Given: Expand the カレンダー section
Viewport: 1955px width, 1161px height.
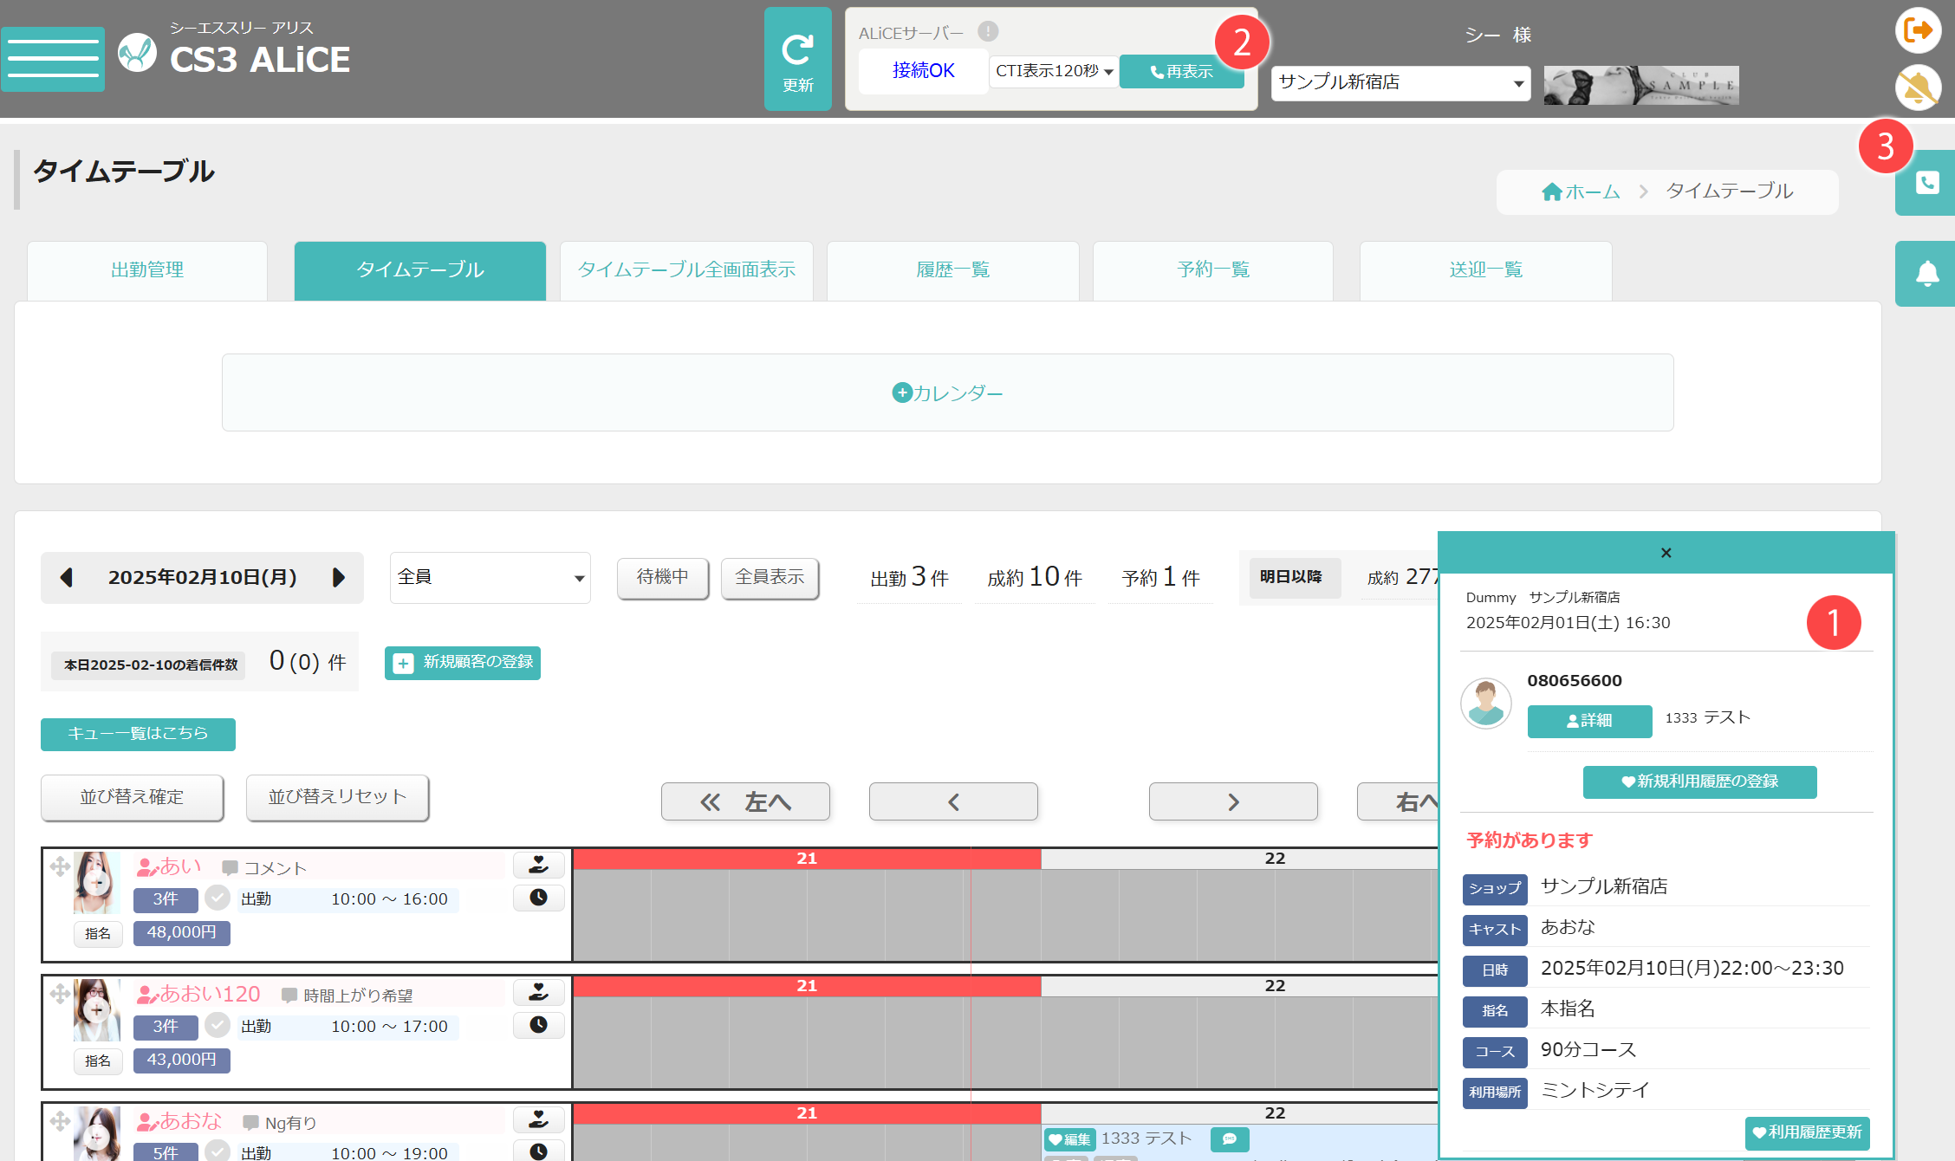Looking at the screenshot, I should (x=947, y=392).
